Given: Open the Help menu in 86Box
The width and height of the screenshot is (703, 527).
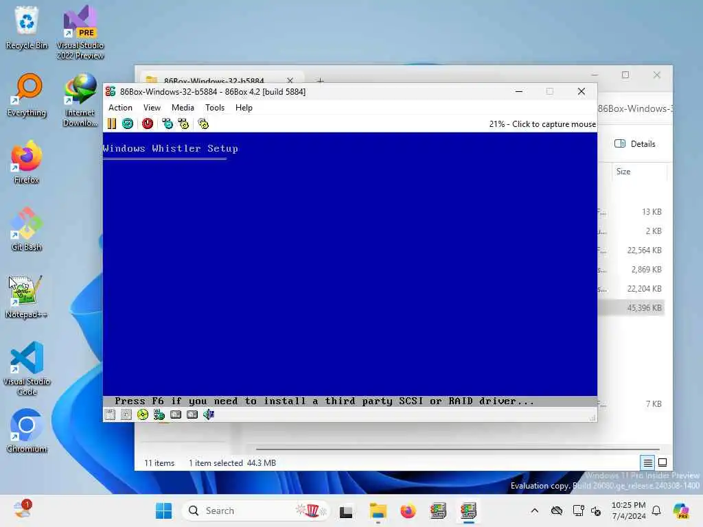Looking at the screenshot, I should coord(244,108).
